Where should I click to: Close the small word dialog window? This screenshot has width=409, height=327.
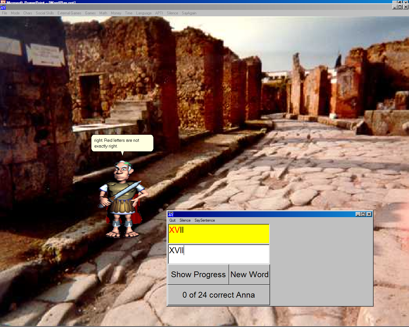pyautogui.click(x=369, y=214)
